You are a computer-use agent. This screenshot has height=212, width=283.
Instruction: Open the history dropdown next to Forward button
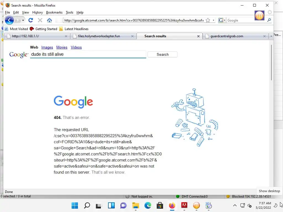pos(23,20)
